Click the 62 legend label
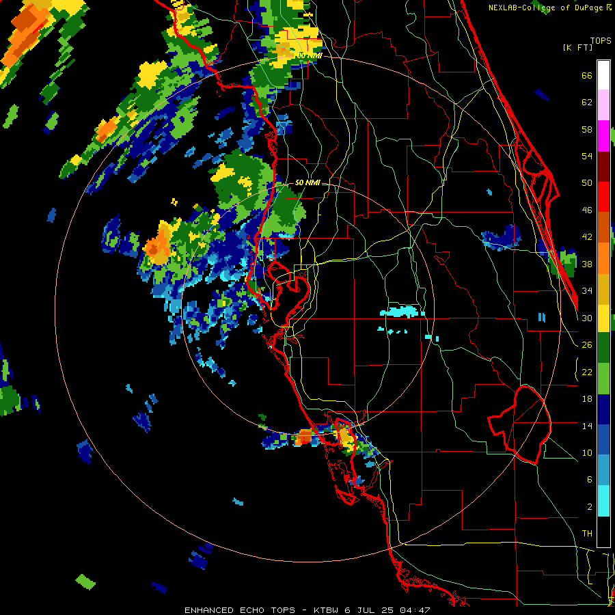615x615 pixels. (x=587, y=102)
